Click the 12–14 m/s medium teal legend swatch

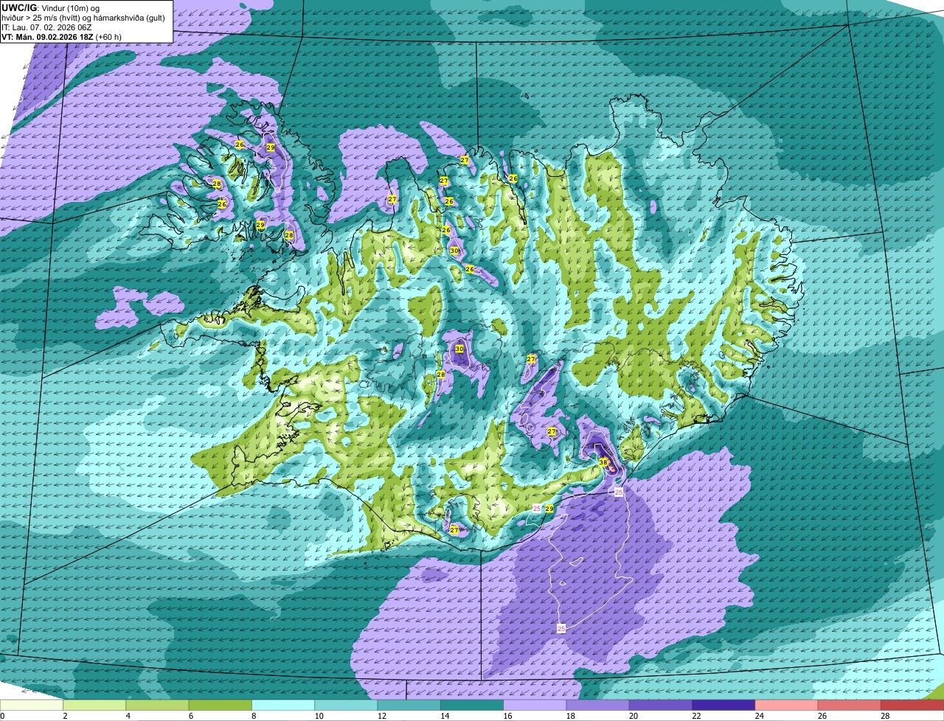(x=409, y=705)
